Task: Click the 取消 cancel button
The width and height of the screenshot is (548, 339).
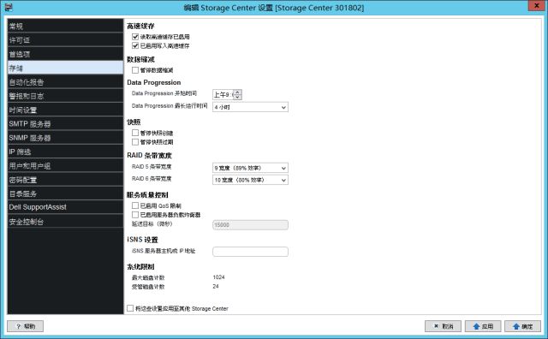Action: [444, 326]
